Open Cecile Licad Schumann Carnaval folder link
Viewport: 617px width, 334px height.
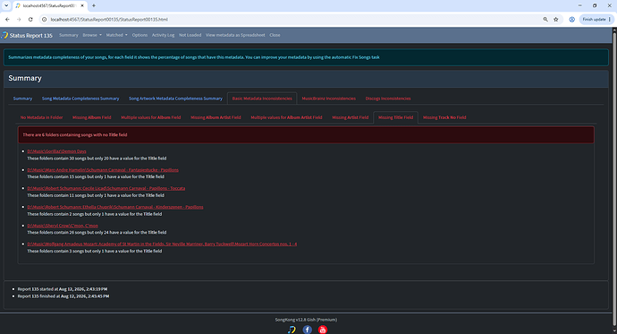click(x=106, y=188)
